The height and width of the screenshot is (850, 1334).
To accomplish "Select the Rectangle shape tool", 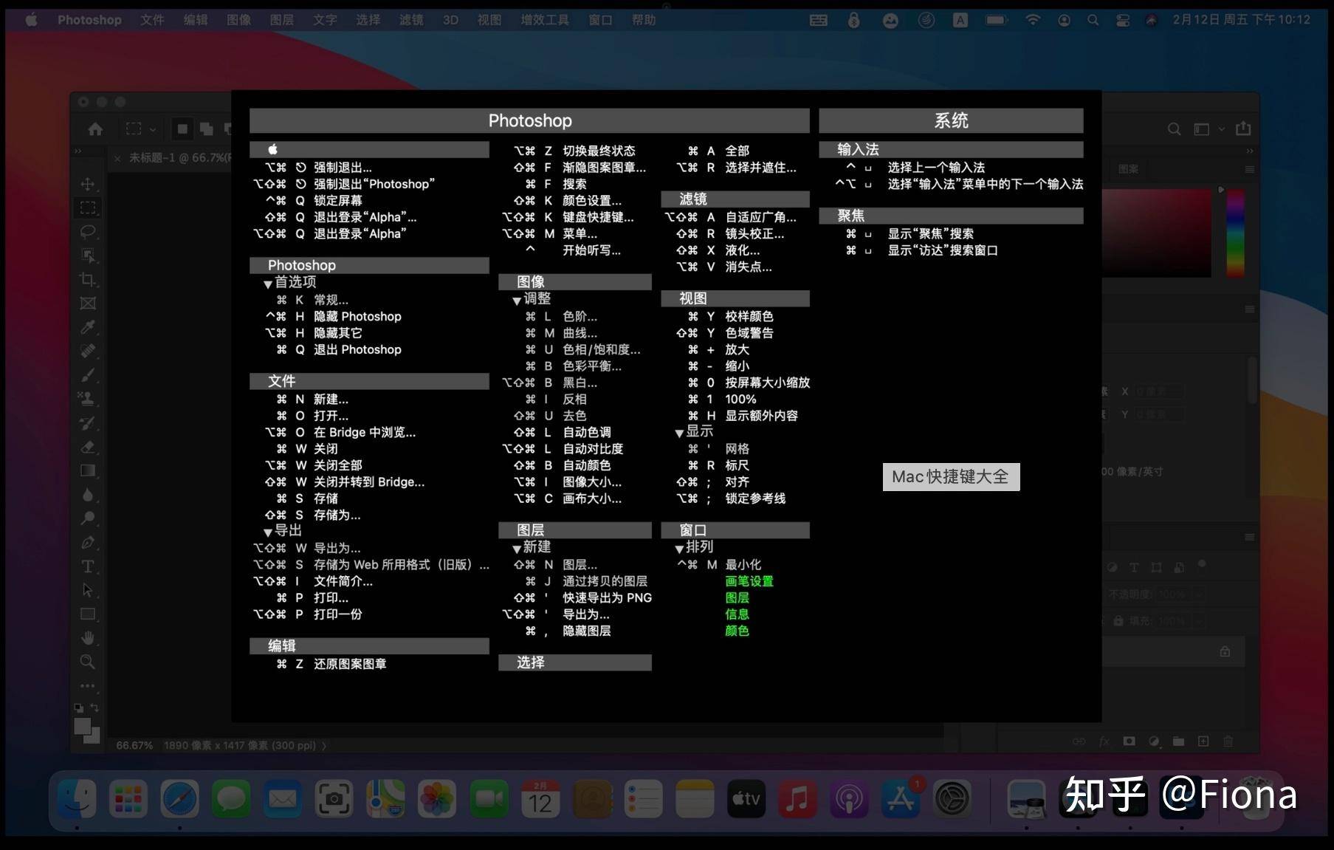I will pyautogui.click(x=88, y=614).
